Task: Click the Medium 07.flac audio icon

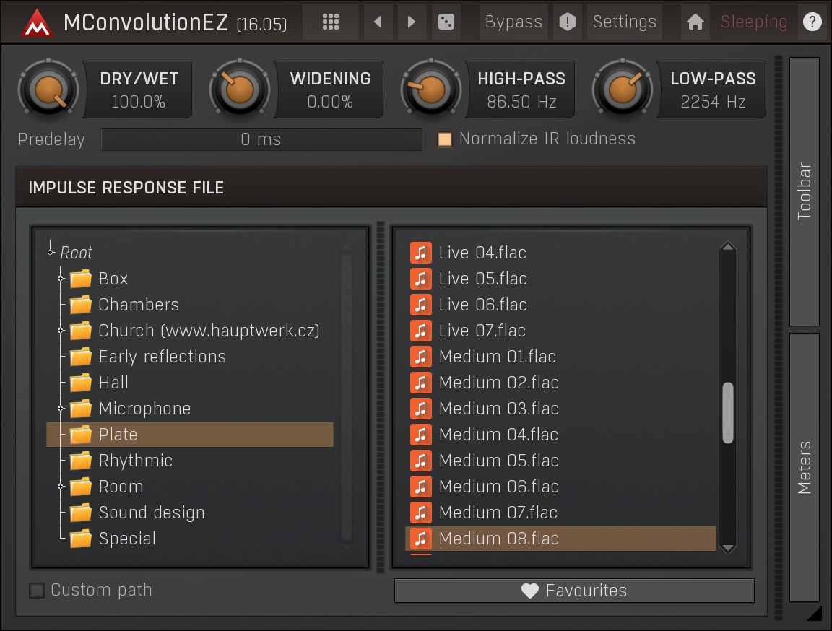Action: pyautogui.click(x=421, y=512)
